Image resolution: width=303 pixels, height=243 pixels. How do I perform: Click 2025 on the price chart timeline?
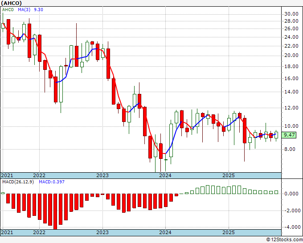pyautogui.click(x=229, y=175)
